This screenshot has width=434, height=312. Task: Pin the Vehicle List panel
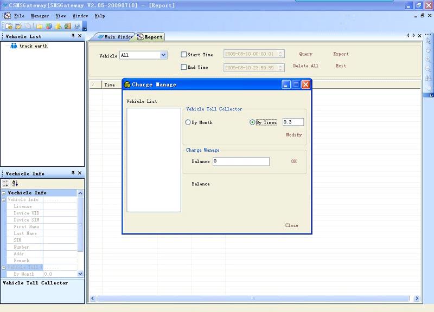pyautogui.click(x=73, y=36)
